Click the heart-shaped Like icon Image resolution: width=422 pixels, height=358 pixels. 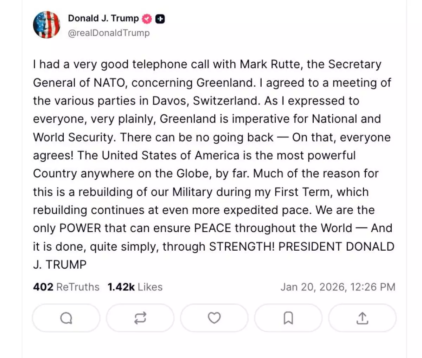click(214, 318)
